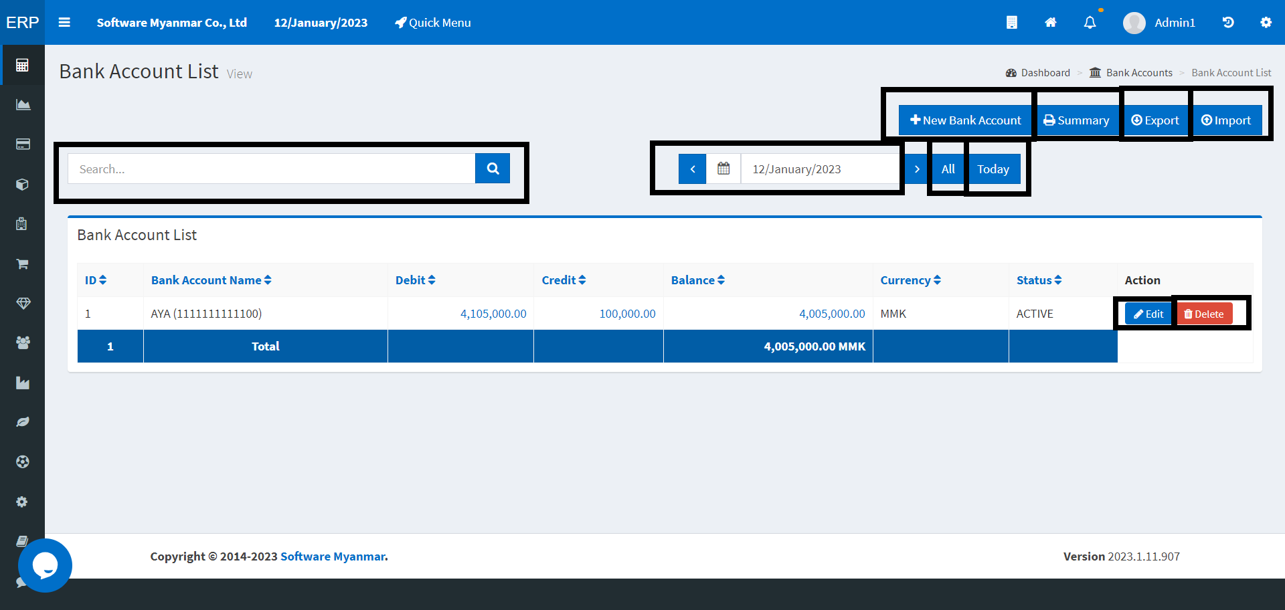Screen dimensions: 1285x610
Task: Click the building icon in top bar
Action: (x=1012, y=23)
